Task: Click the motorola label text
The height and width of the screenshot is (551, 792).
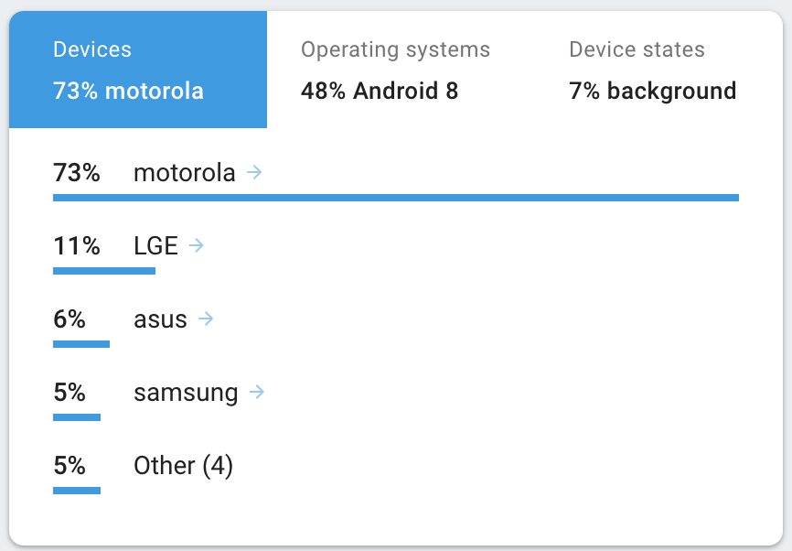Action: tap(184, 172)
